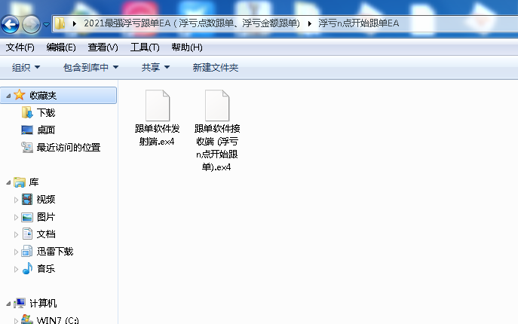Select breadcrumb 2021最强浮亏跟单EA folder
The image size is (518, 324).
[192, 23]
